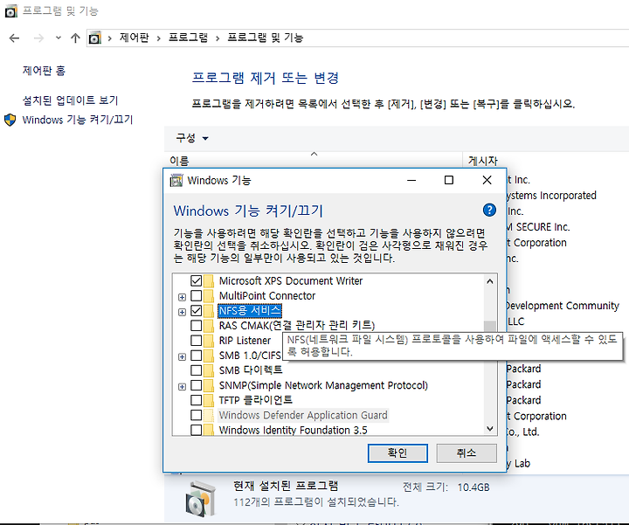
Task: Check the RIP Listener checkbox
Action: 197,341
